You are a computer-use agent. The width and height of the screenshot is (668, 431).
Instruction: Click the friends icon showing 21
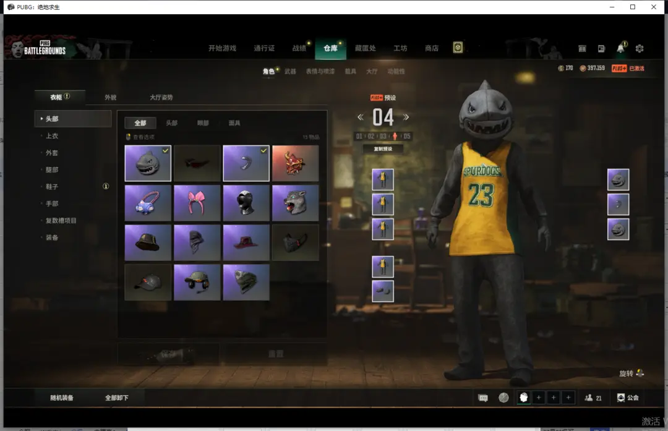coord(593,398)
